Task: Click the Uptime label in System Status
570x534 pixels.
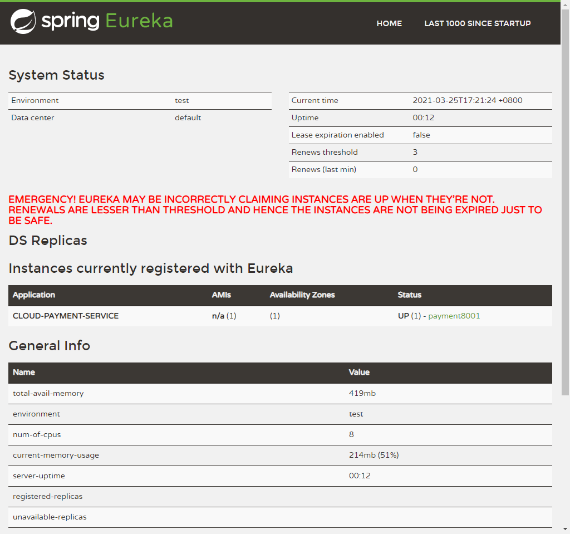Action: coord(304,118)
